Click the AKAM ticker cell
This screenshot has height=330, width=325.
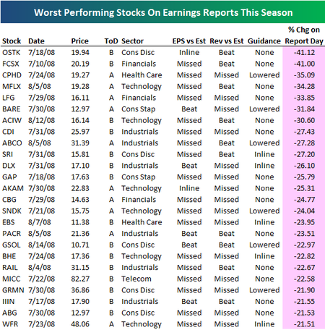point(13,188)
